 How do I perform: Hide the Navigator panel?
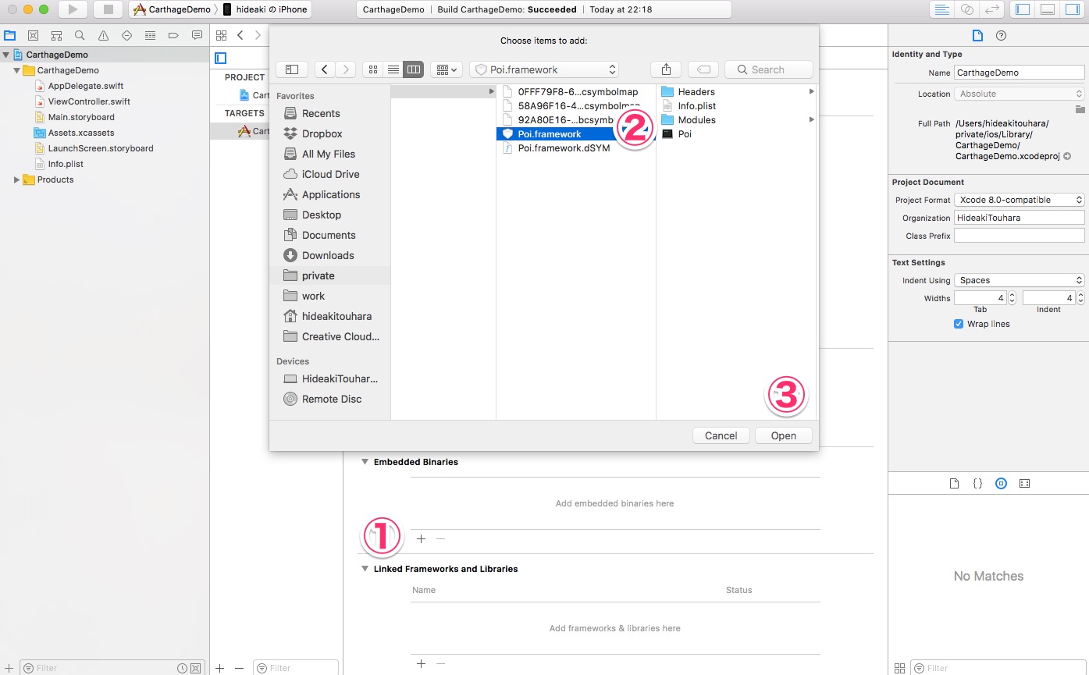(x=1023, y=9)
